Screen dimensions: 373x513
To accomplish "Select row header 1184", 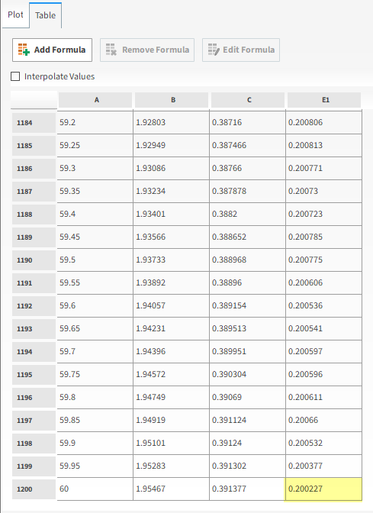I will 34,123.
